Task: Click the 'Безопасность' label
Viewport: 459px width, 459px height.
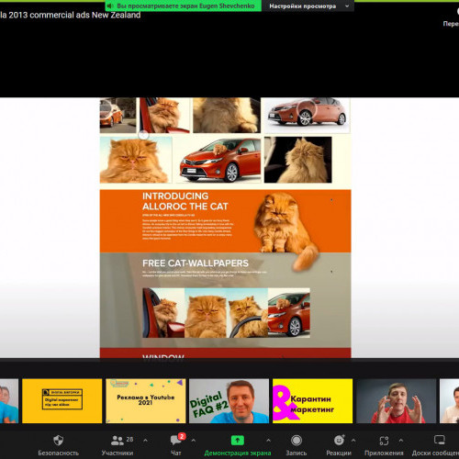Action: pos(58,453)
